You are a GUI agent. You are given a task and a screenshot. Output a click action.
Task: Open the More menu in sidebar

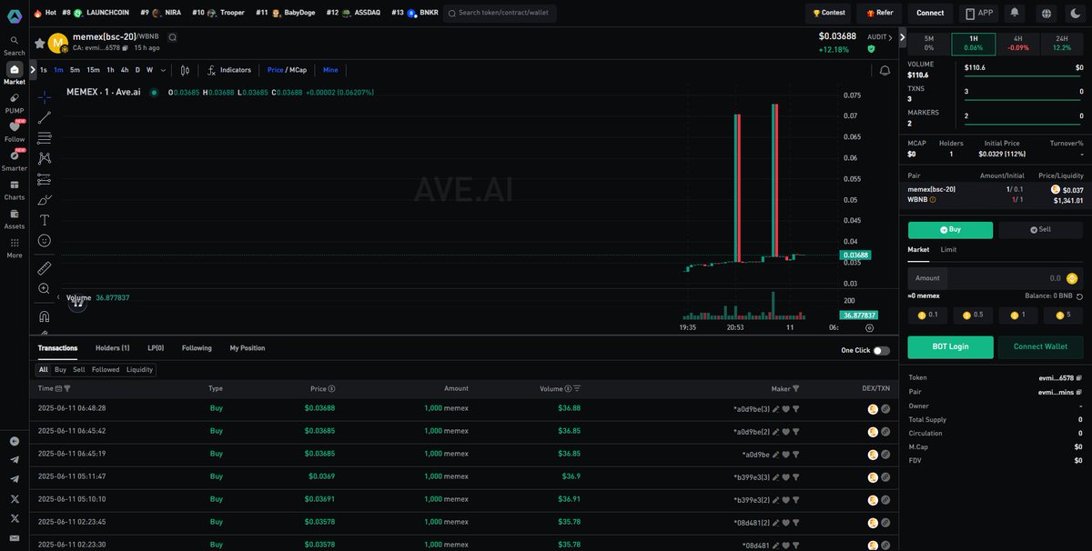point(15,248)
